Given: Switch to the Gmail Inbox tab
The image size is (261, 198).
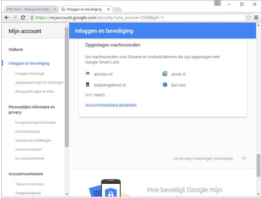Looking at the screenshot, I should click(31, 9).
